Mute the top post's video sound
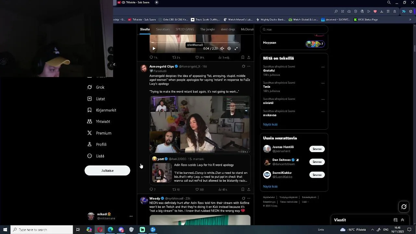This screenshot has height=234, width=416. click(222, 48)
